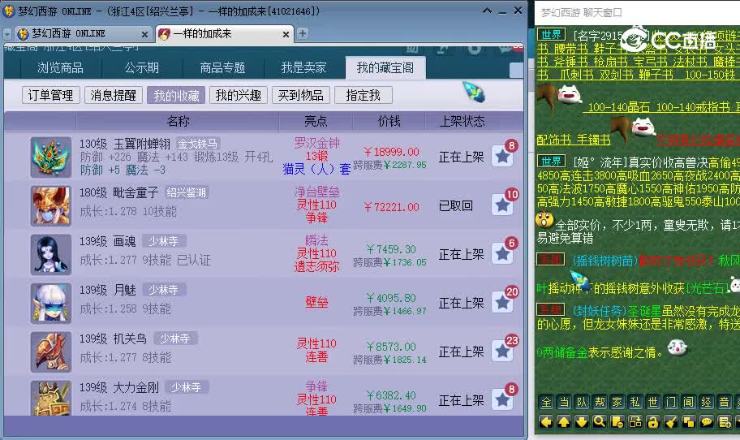This screenshot has width=740, height=440.
Task: Open 消息提醒 section
Action: (114, 95)
